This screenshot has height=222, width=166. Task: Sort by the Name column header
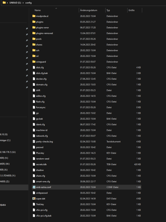(37, 10)
